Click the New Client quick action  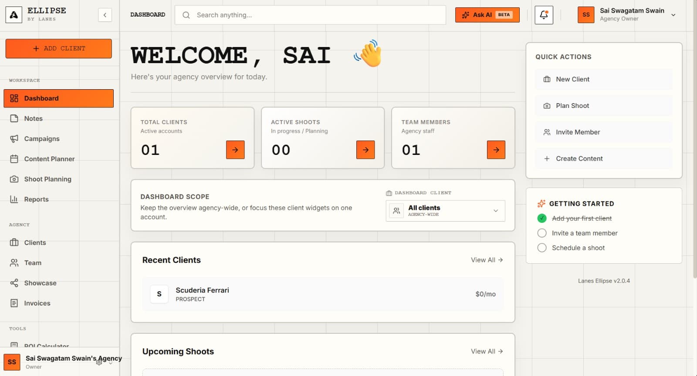(604, 79)
